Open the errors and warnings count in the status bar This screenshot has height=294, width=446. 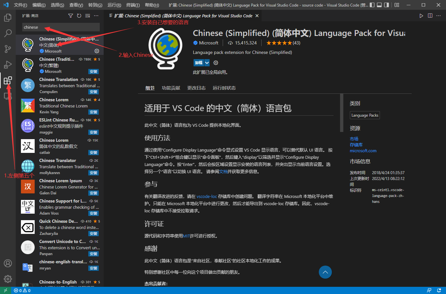pos(22,290)
